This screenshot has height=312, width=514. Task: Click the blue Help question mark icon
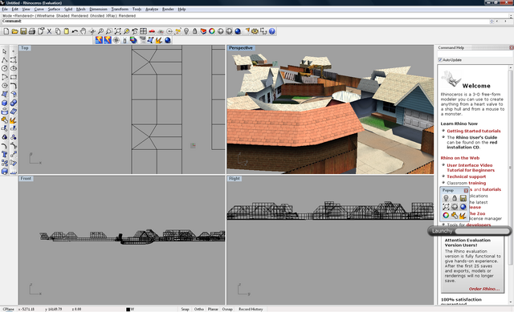pyautogui.click(x=272, y=31)
